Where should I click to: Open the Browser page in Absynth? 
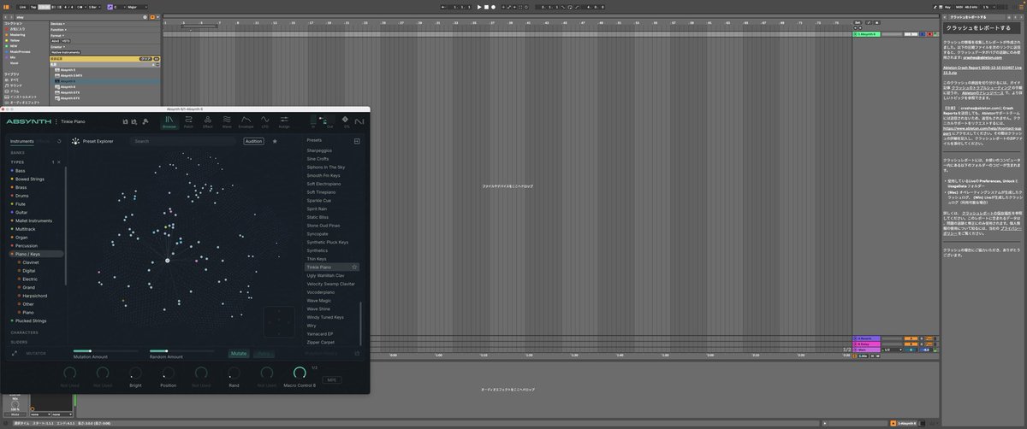coord(169,123)
